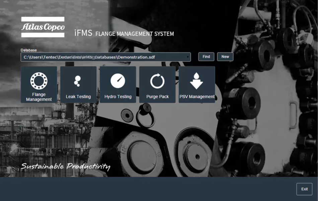Click the Atlas Copco logo
318x201 pixels.
43,27
